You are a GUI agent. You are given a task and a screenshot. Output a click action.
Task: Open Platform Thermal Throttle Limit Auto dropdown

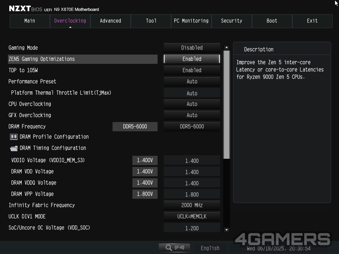[x=192, y=93]
